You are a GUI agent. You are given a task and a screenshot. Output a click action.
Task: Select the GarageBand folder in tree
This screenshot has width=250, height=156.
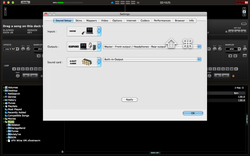[18, 128]
